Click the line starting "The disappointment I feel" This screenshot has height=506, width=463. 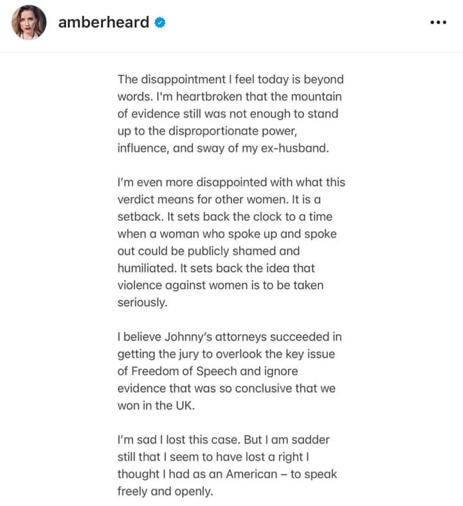coord(230,80)
